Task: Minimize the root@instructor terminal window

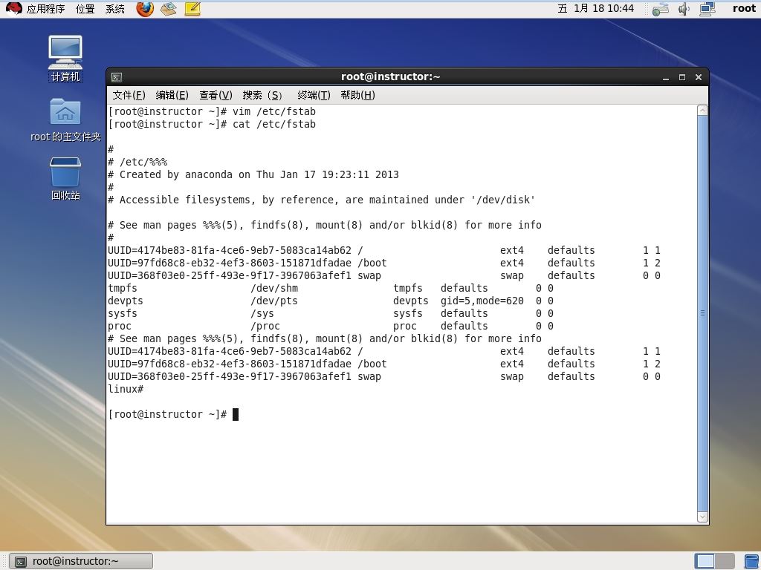Action: 666,77
